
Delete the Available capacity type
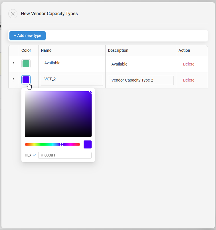tap(188, 64)
